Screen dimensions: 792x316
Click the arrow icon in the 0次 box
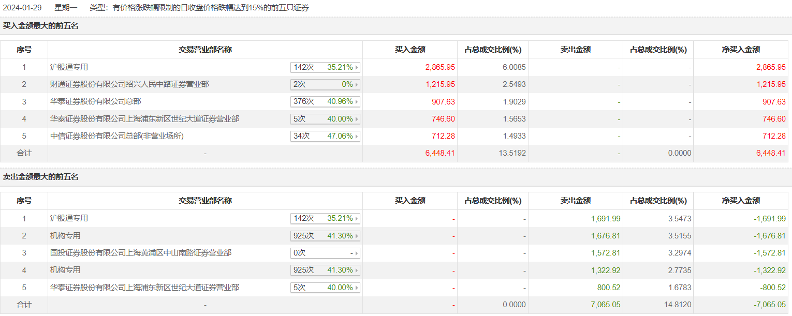[357, 253]
